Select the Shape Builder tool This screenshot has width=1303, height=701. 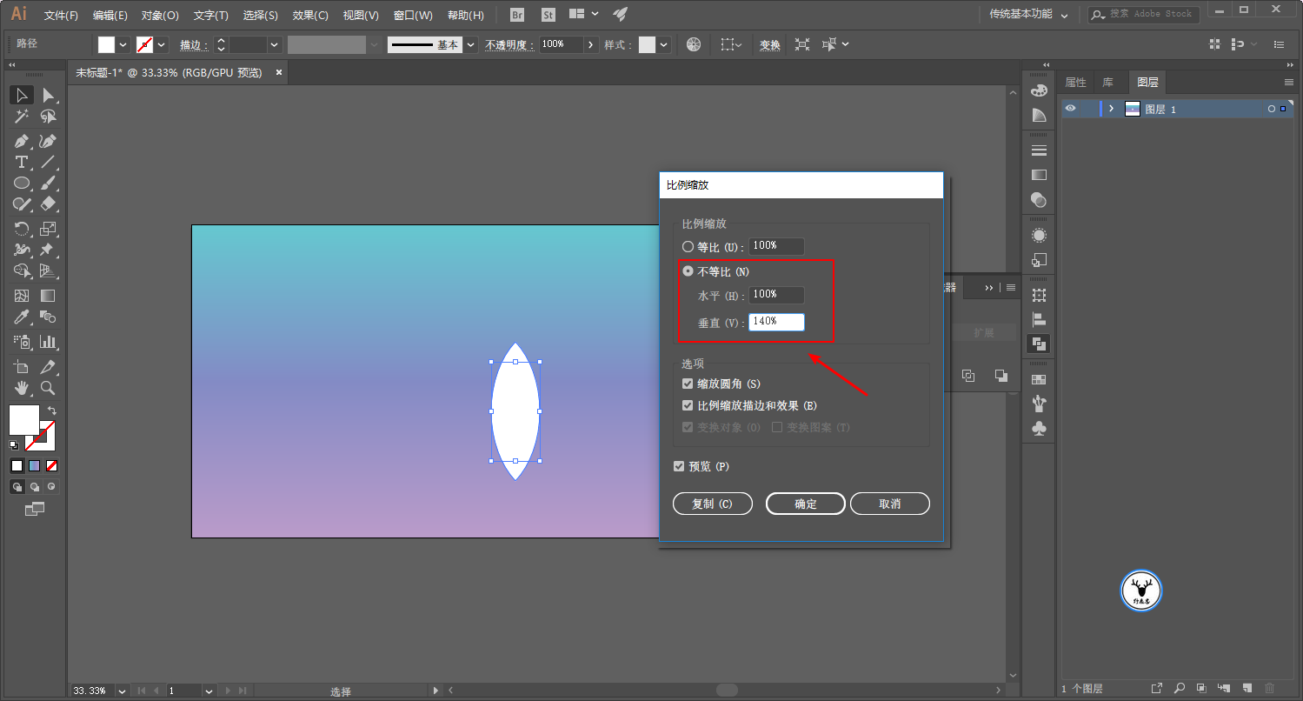[x=22, y=270]
